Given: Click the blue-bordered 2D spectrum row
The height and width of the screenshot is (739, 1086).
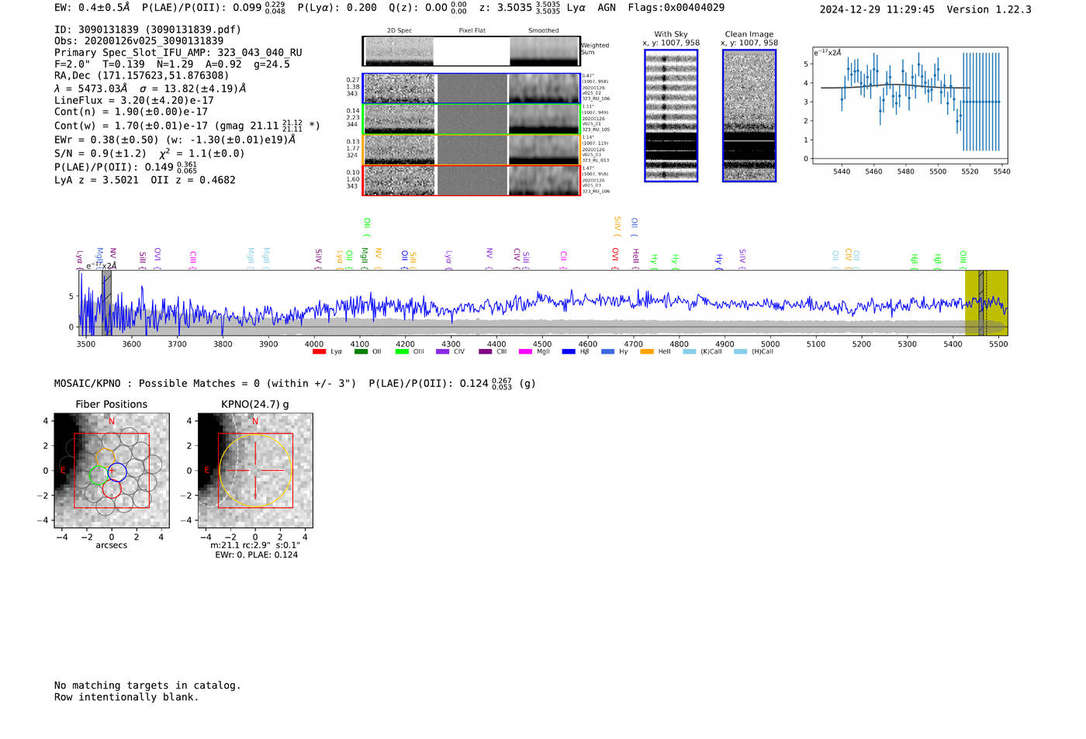Looking at the screenshot, I should point(472,88).
